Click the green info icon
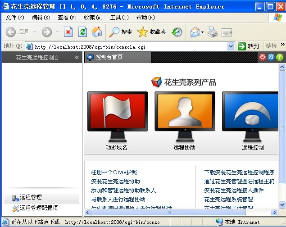Viewport: 286px width, 227px height. coord(280,57)
